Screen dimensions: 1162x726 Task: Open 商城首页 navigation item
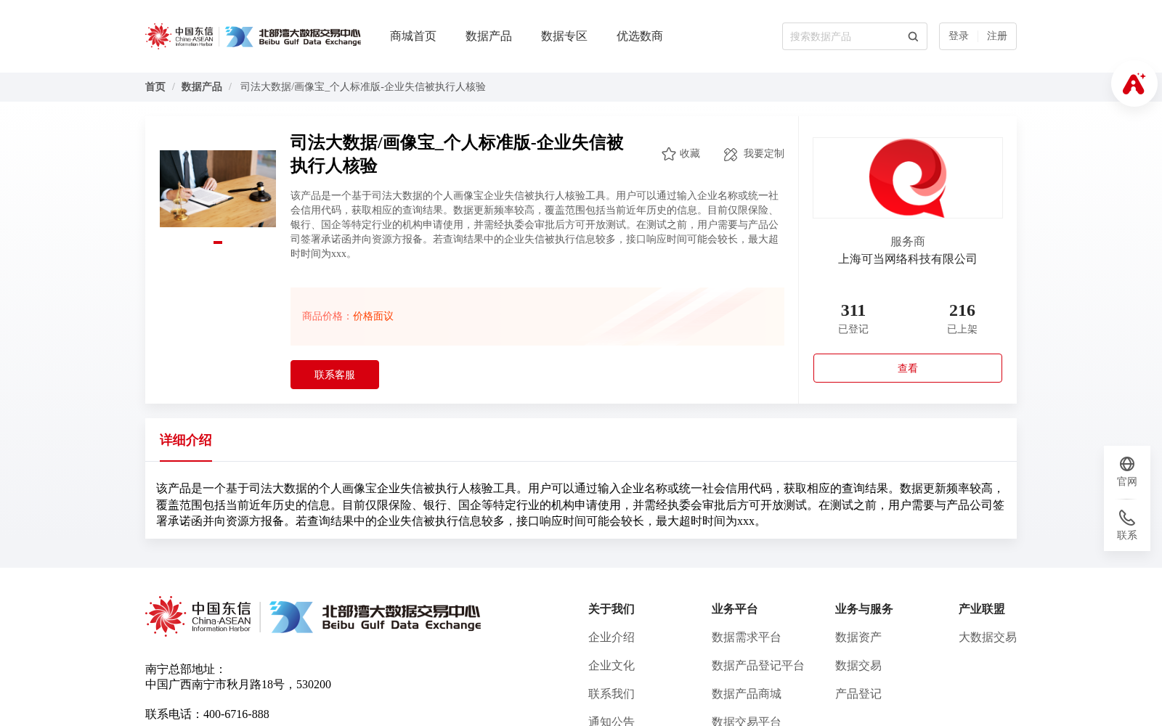click(413, 36)
